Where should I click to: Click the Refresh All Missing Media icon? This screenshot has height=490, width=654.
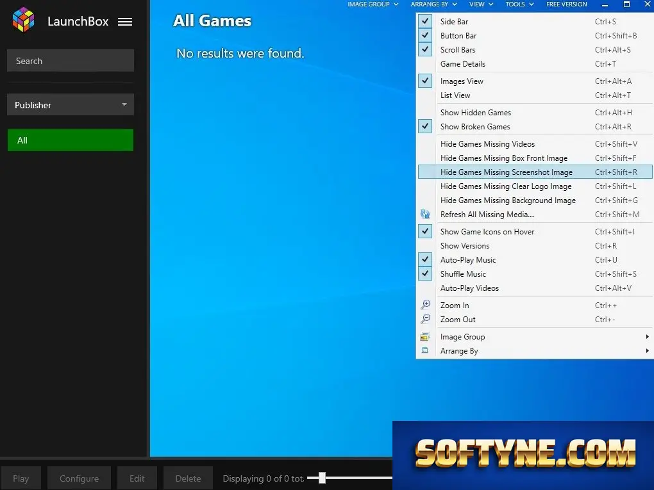coord(425,214)
